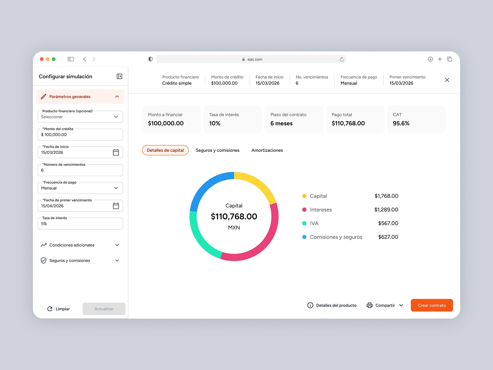
Task: Click the Mensual value under Frecuencia de pago header
Action: (x=349, y=83)
